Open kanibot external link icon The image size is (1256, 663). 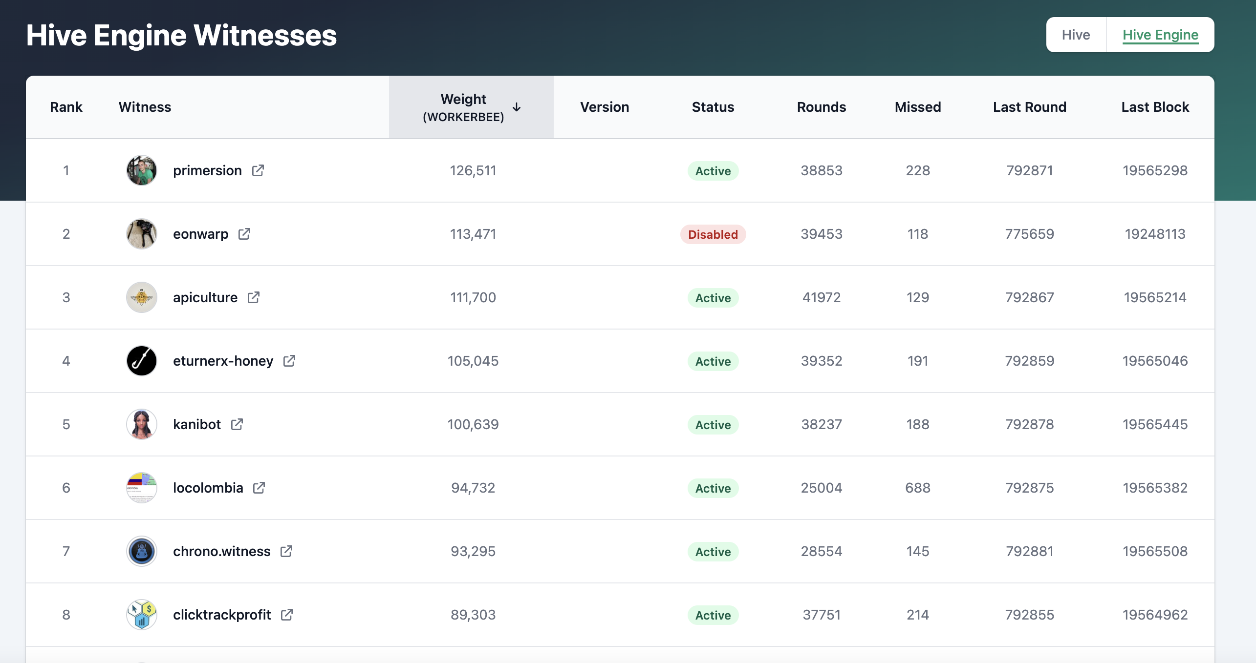tap(237, 424)
